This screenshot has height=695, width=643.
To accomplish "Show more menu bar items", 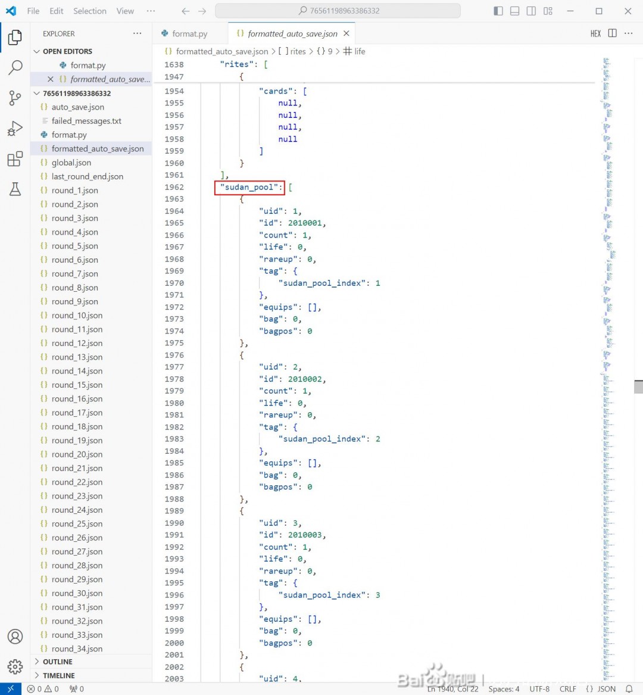I will tap(151, 11).
